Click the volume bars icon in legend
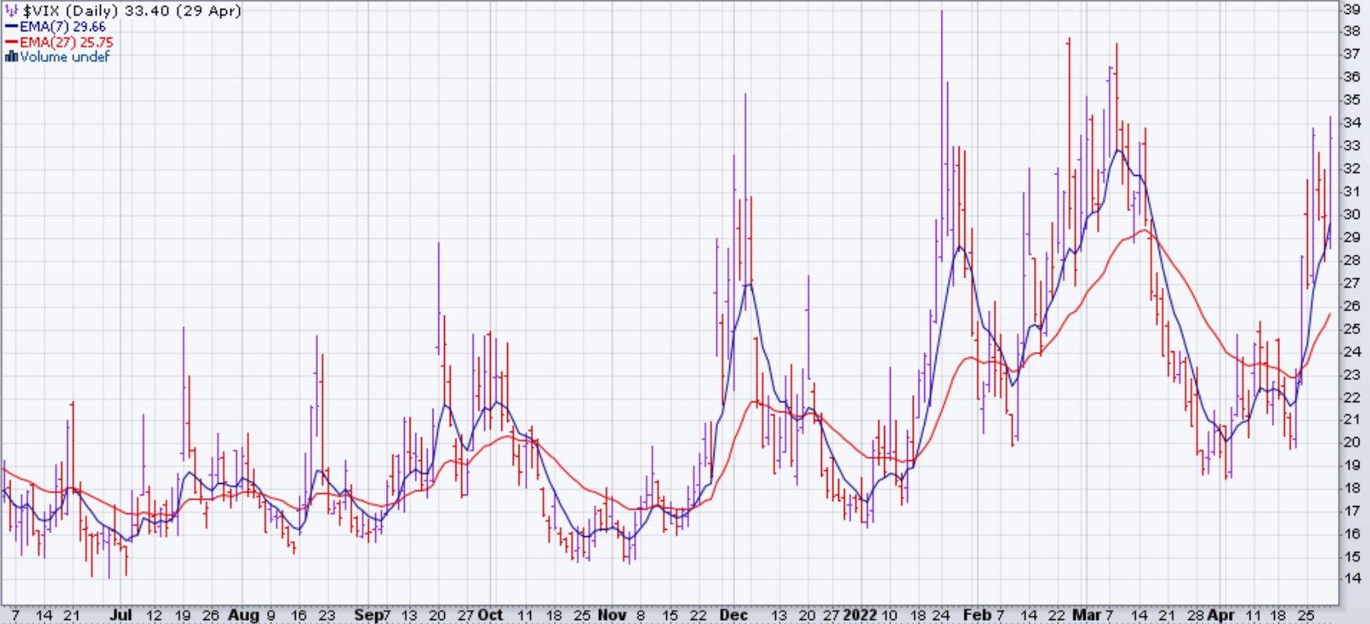This screenshot has width=1370, height=624. (11, 57)
